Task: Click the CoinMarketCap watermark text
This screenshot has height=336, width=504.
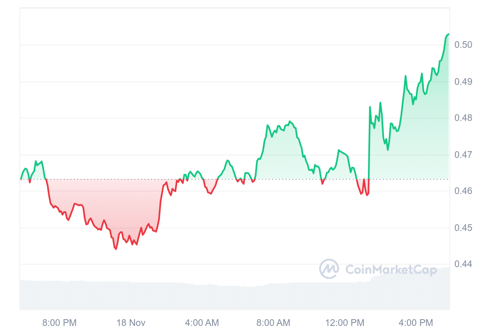Action: (391, 269)
